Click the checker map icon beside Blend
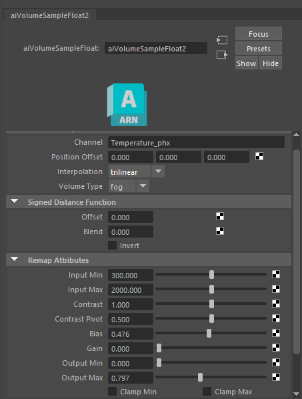The image size is (302, 399). 220,231
